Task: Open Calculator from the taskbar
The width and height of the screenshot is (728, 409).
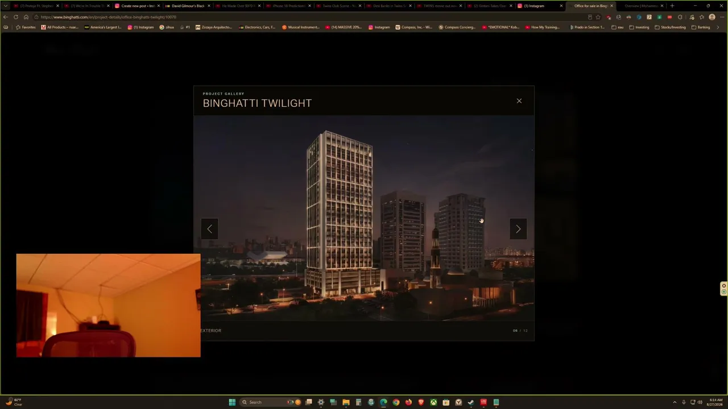Action: click(x=358, y=402)
